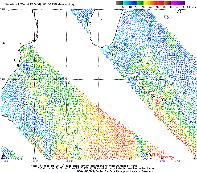Click the 'Times are GMT' note line
The height and width of the screenshot is (173, 197).
tap(84, 166)
